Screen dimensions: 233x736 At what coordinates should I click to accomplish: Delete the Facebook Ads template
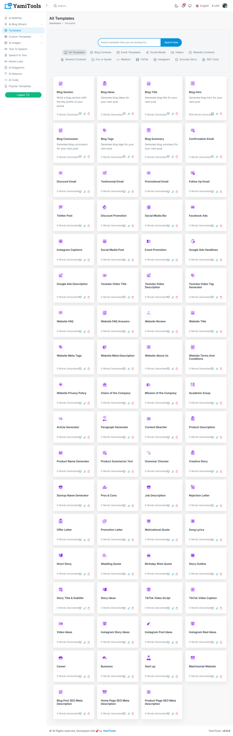[221, 226]
